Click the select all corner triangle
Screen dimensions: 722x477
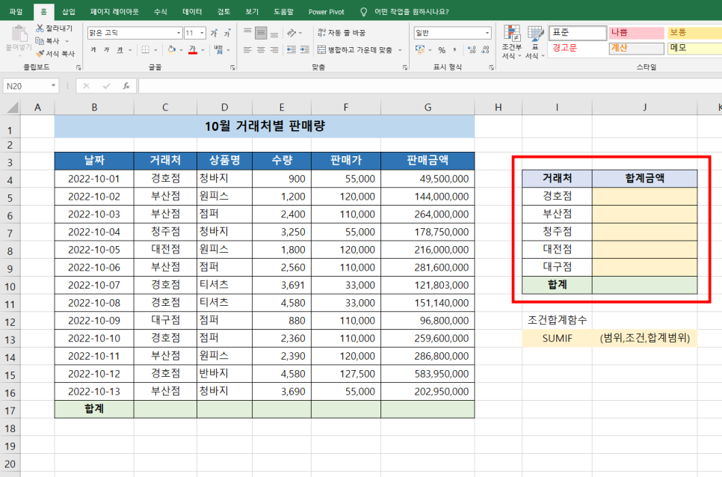pos(13,108)
